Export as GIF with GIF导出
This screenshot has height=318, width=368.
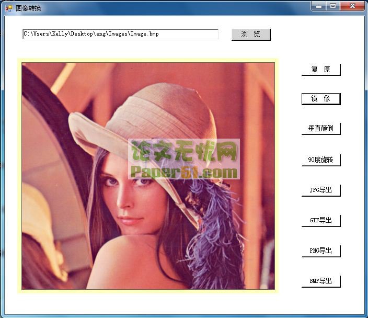[321, 221]
